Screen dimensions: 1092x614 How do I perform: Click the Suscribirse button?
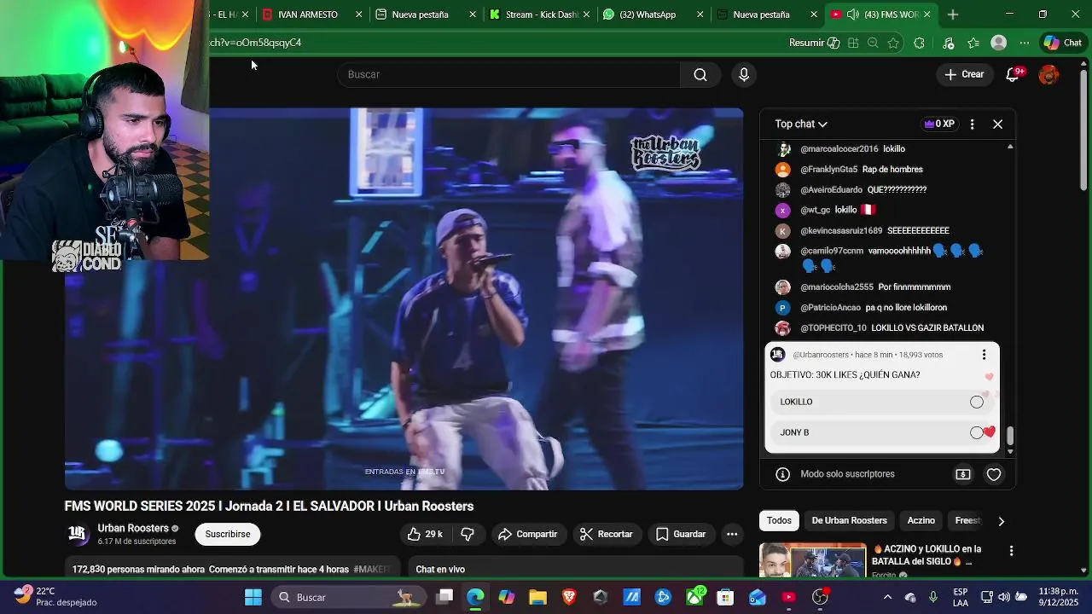(x=228, y=534)
